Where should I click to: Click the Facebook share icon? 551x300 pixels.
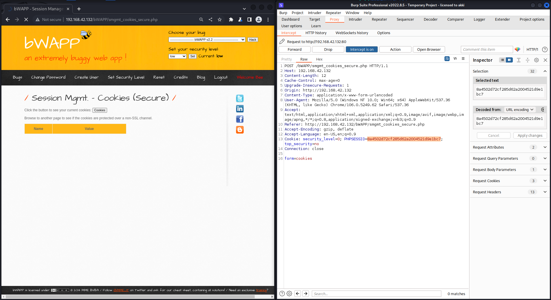click(x=240, y=119)
